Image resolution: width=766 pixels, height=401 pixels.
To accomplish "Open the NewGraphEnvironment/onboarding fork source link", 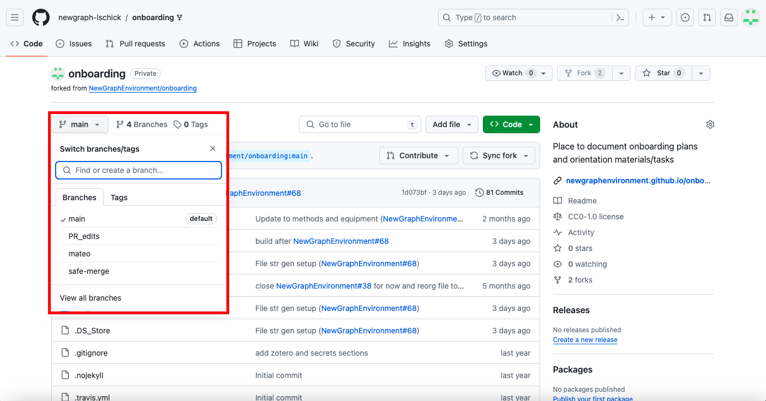I will pyautogui.click(x=143, y=88).
